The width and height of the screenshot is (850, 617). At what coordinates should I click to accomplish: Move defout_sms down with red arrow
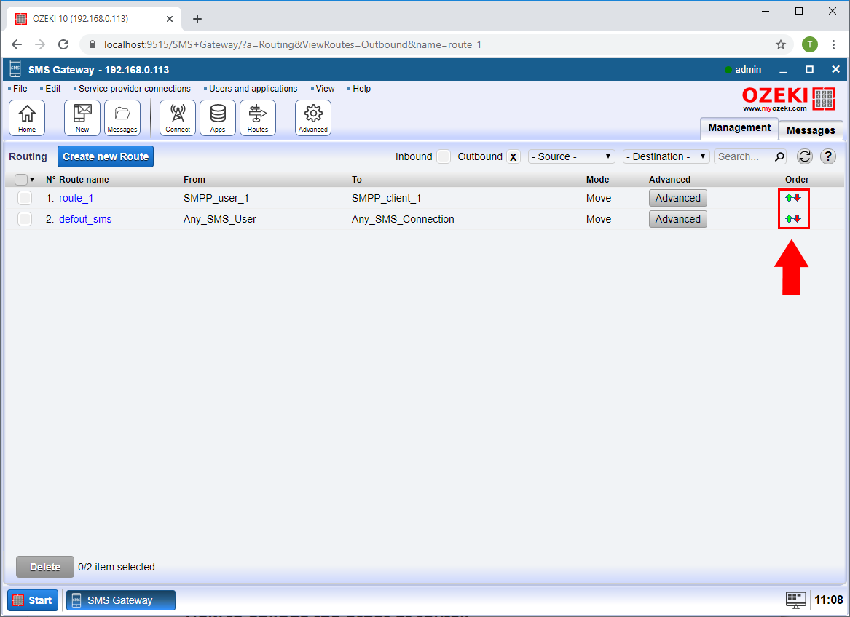[x=797, y=219]
